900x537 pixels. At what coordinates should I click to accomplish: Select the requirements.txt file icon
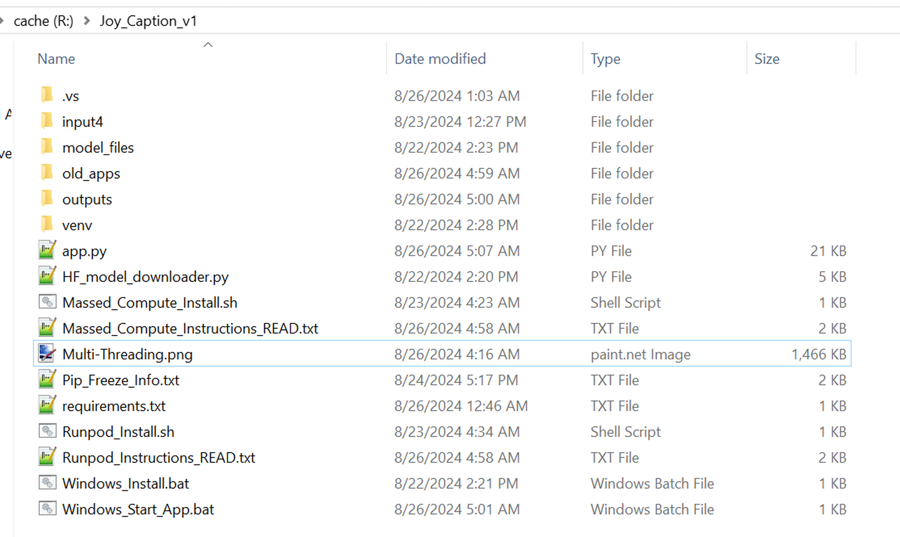coord(47,405)
